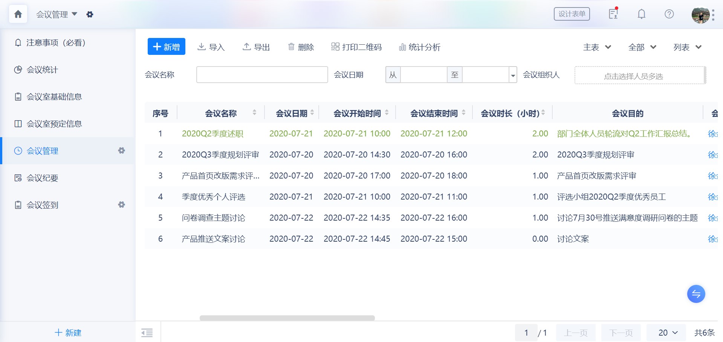Open row 2020Q2季度述职
This screenshot has height=342, width=723.
pos(212,134)
